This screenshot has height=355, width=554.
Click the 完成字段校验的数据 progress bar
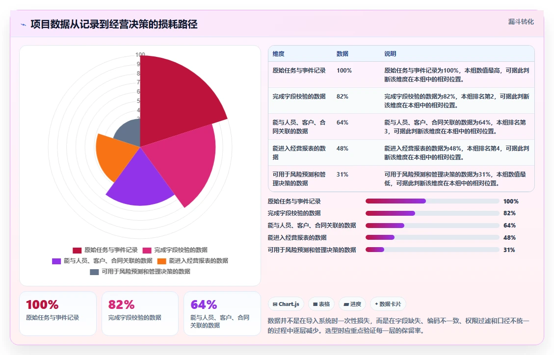click(x=432, y=213)
